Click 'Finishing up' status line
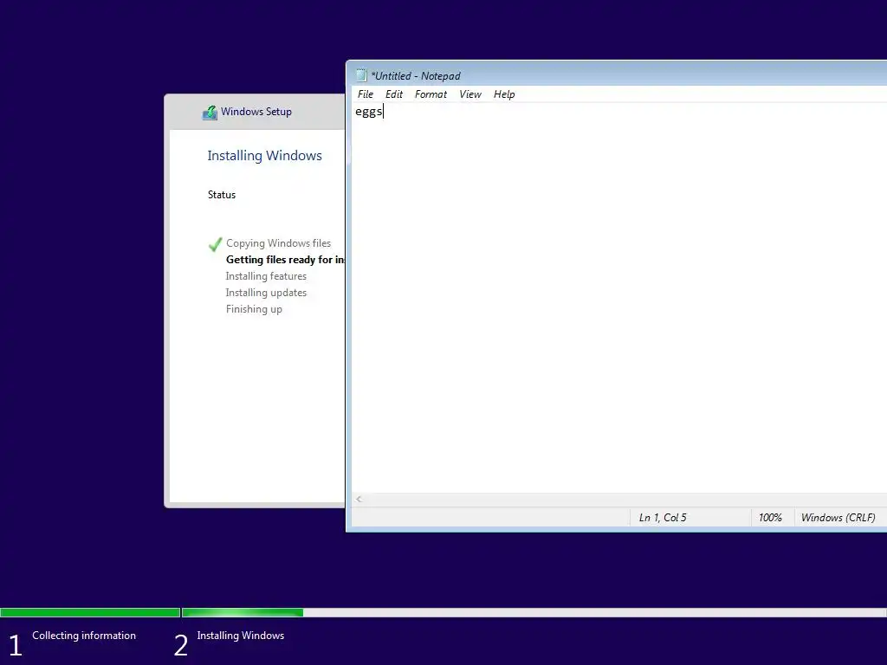 coord(254,309)
